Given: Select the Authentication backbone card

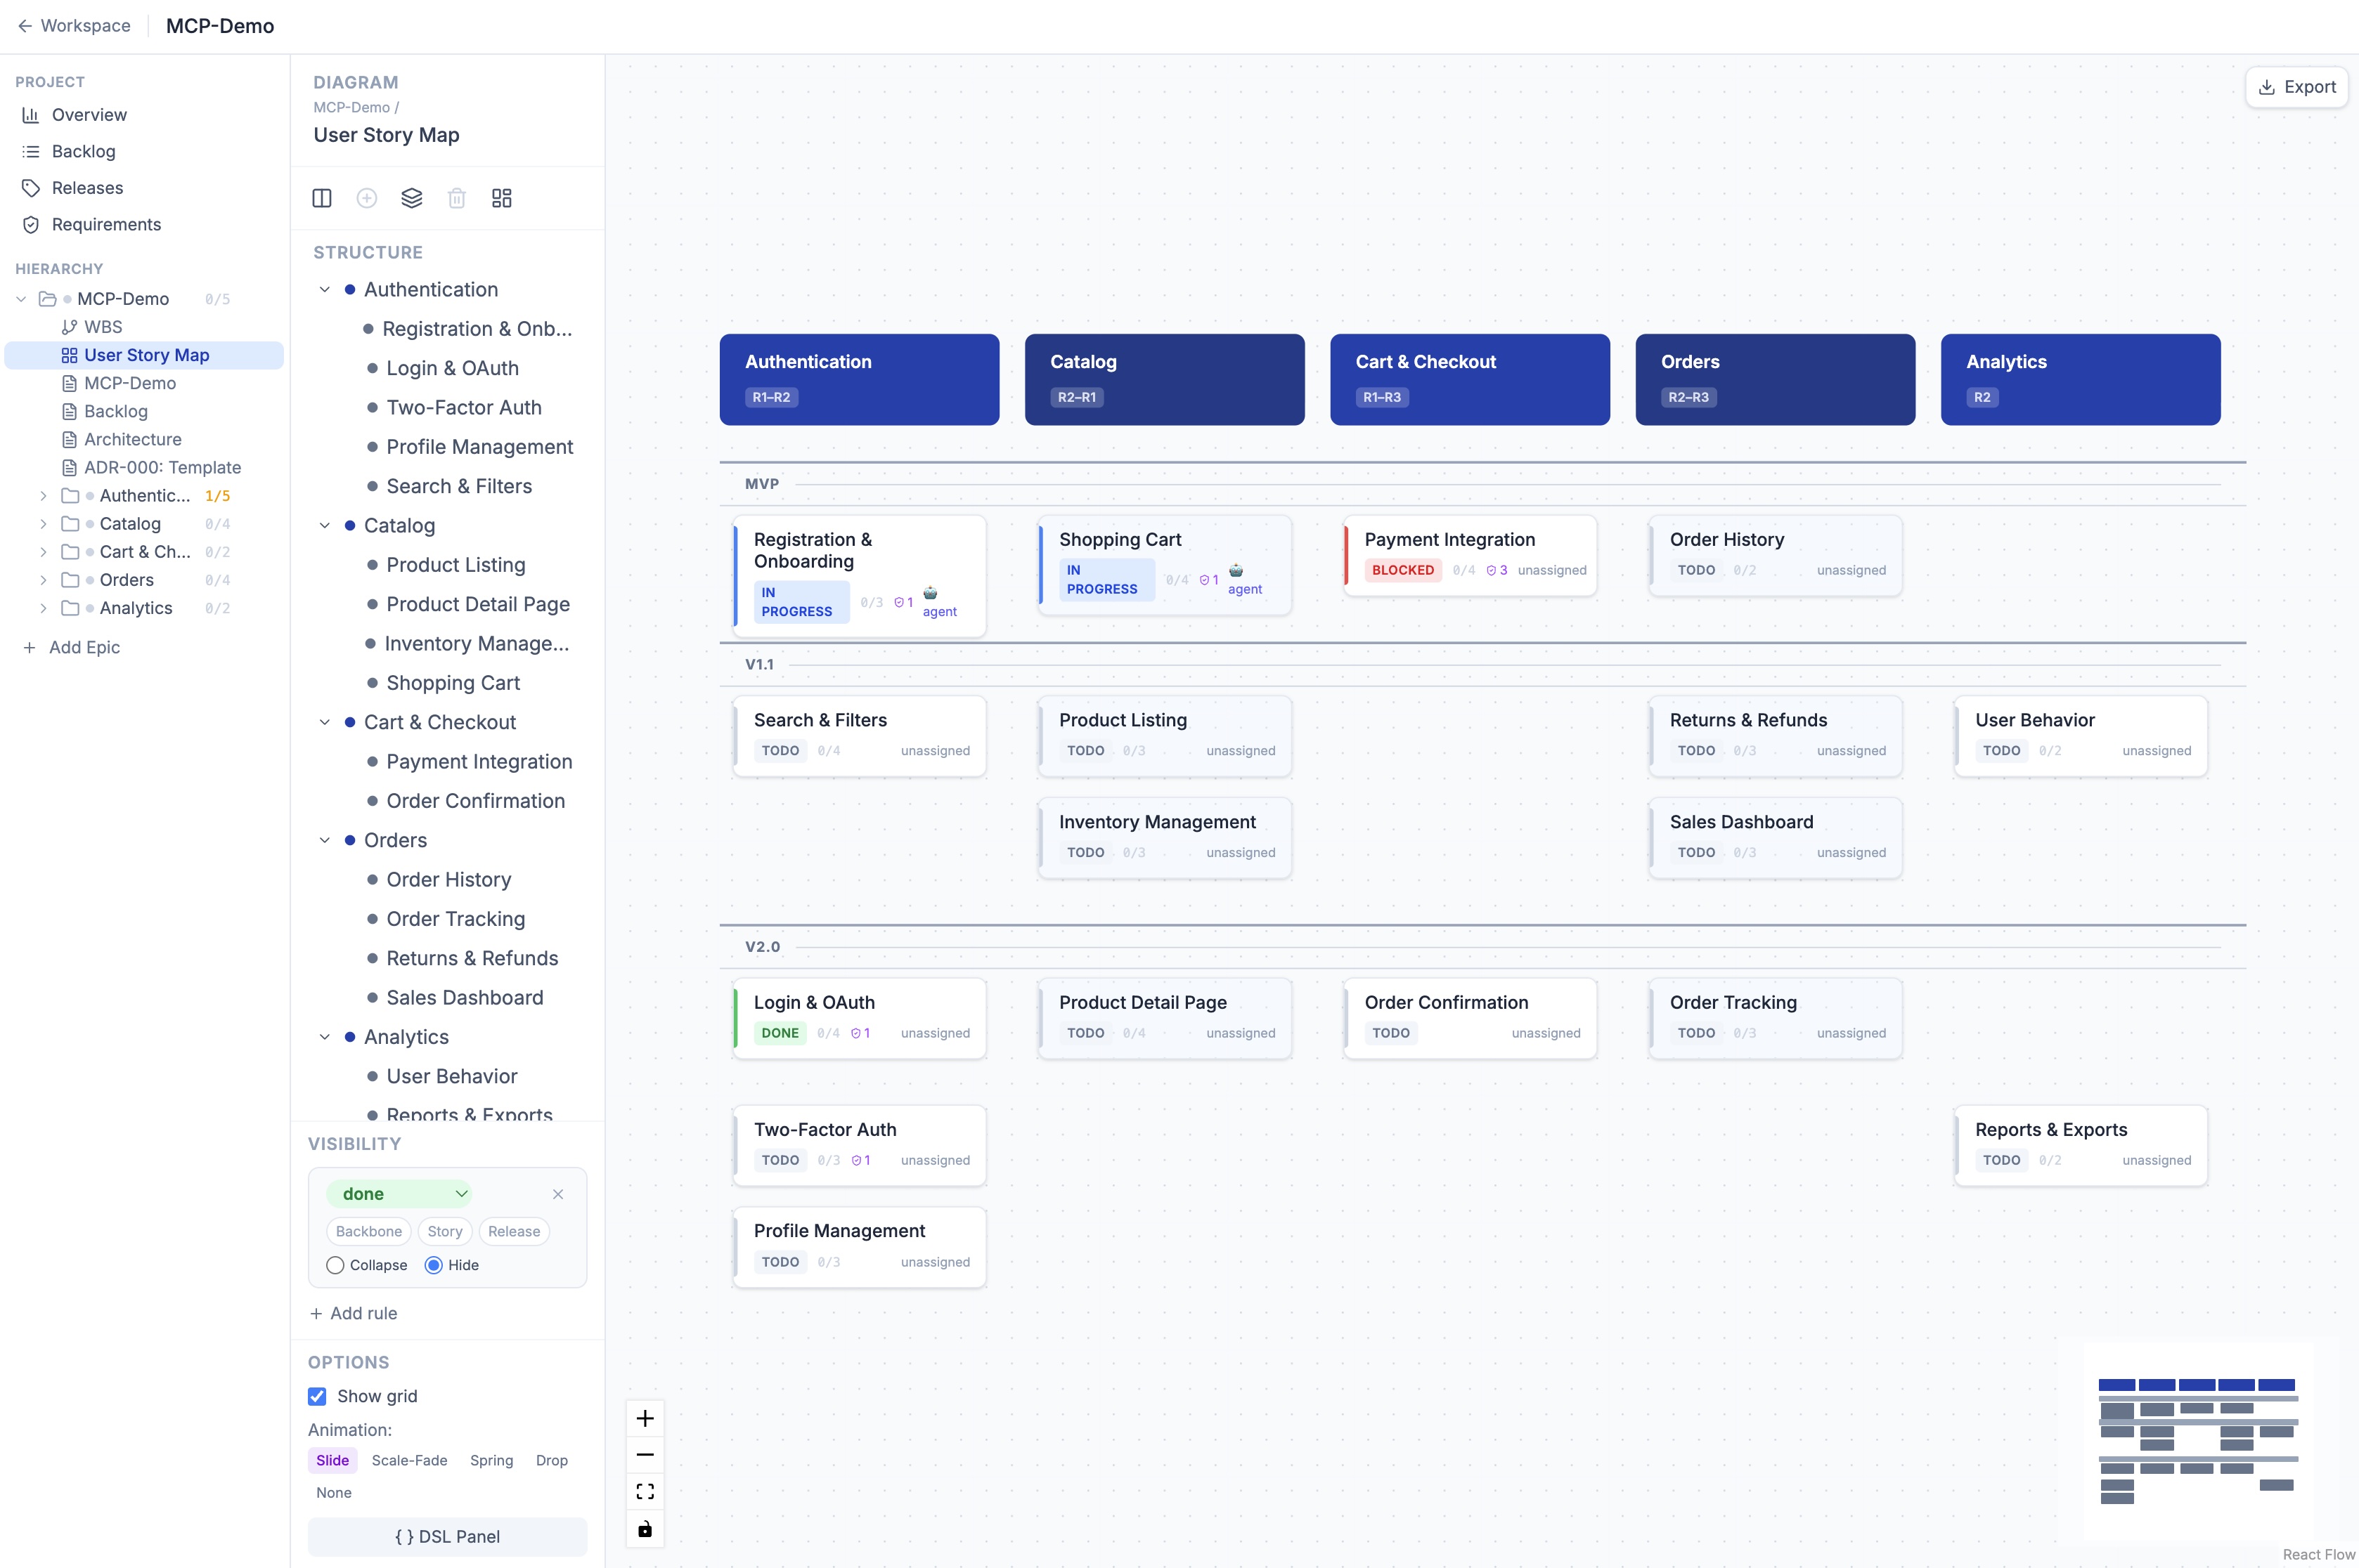Looking at the screenshot, I should coord(860,379).
